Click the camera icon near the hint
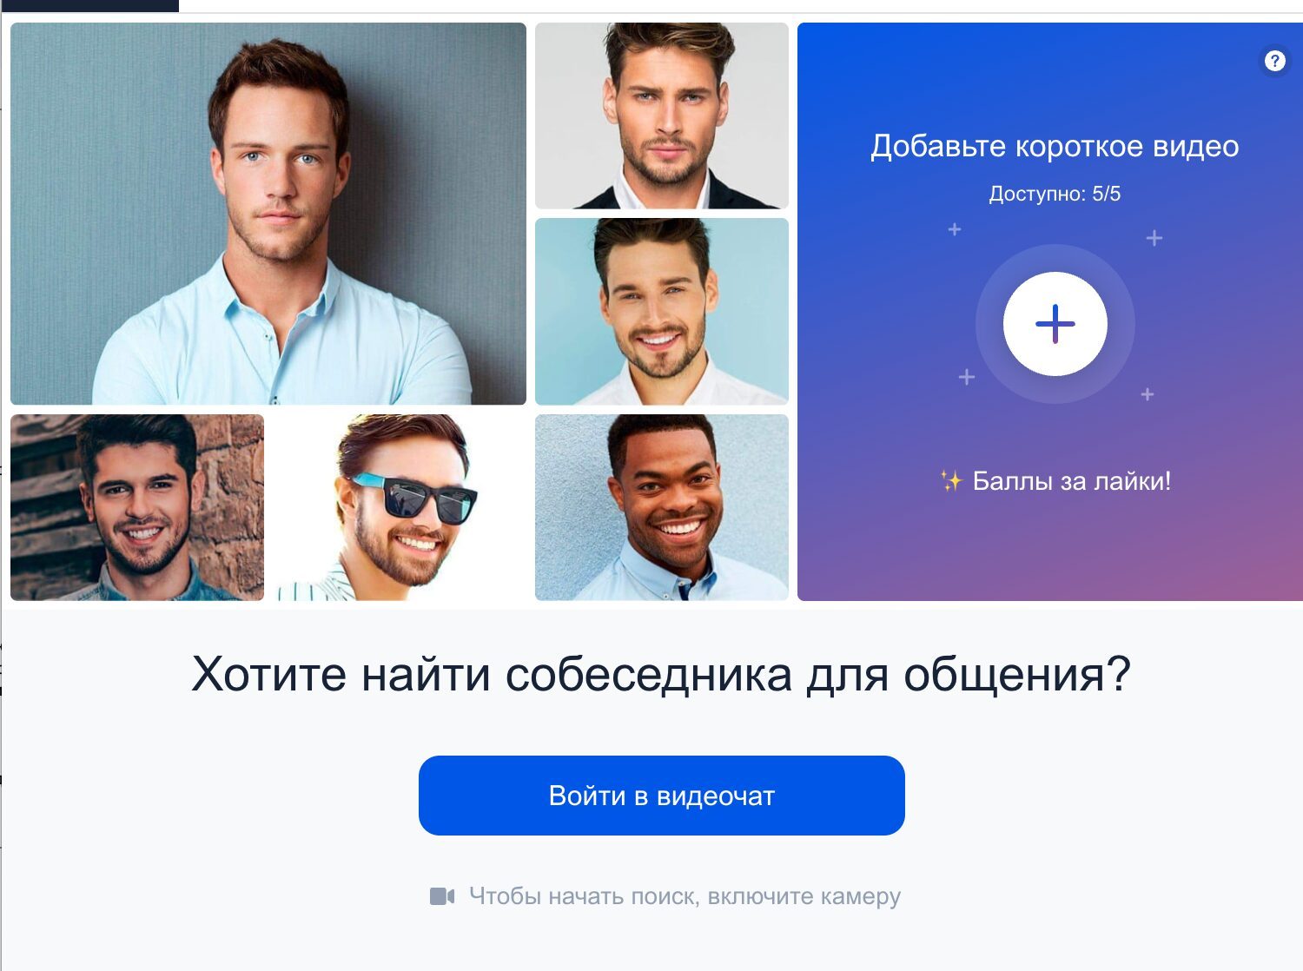 point(442,896)
